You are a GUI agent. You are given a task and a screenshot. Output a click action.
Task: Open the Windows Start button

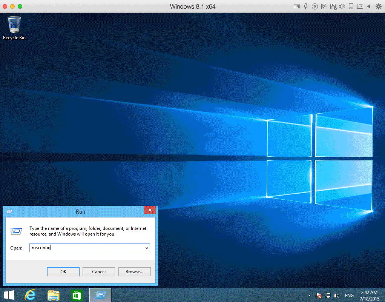coord(9,295)
